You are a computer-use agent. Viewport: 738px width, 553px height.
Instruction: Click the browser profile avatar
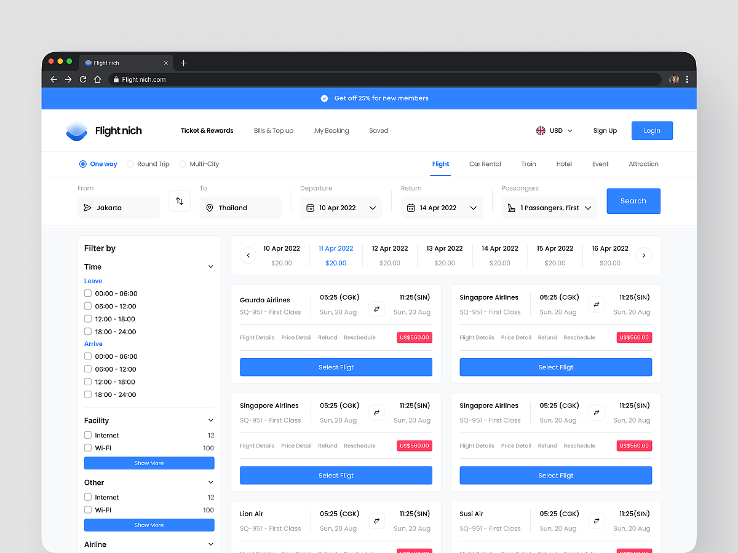pos(674,79)
